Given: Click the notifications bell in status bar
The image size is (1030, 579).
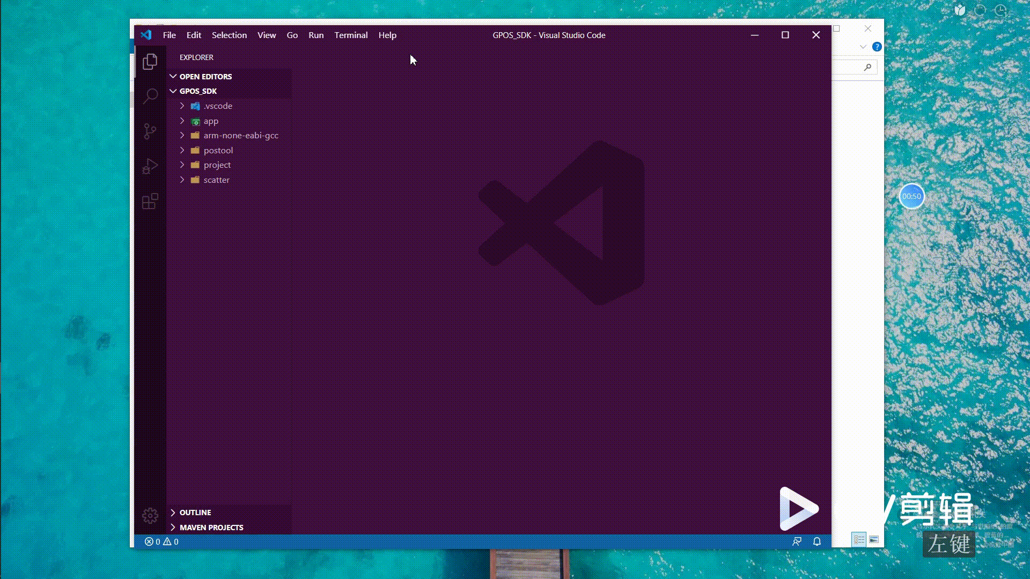Looking at the screenshot, I should pos(817,541).
